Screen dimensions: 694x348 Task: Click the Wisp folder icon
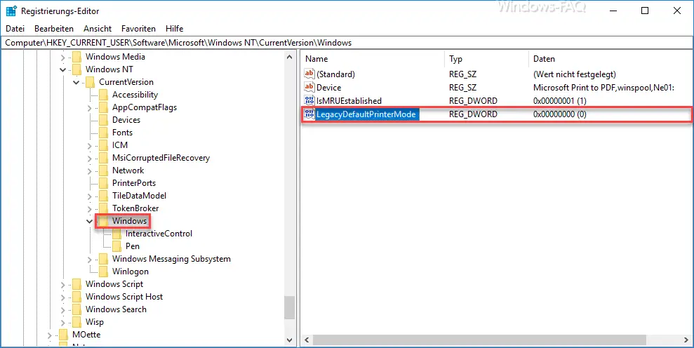coord(76,322)
